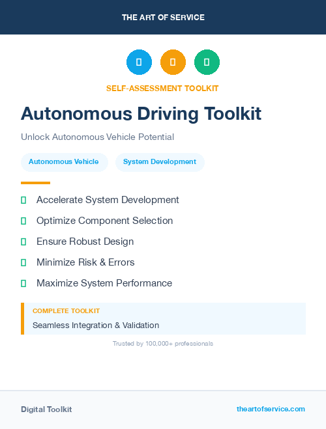This screenshot has width=326, height=429.
Task: Click Unlock Autonomous Vehicle Potential subtitle
Action: pyautogui.click(x=97, y=137)
